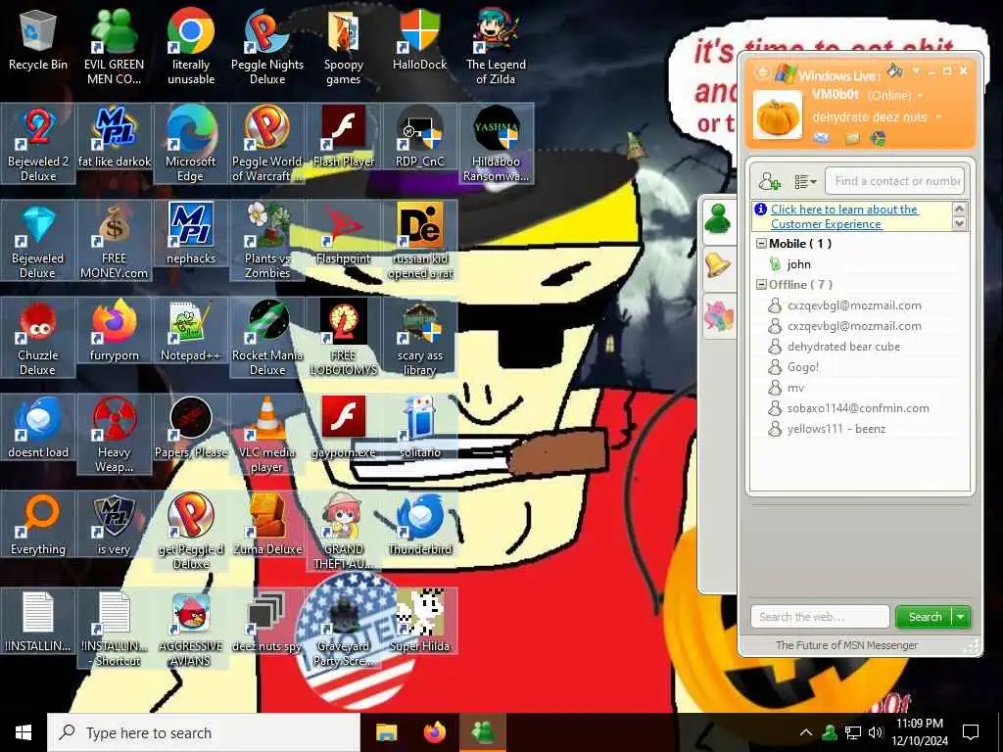This screenshot has width=1003, height=752.
Task: Open the Search button dropdown arrow
Action: [960, 617]
